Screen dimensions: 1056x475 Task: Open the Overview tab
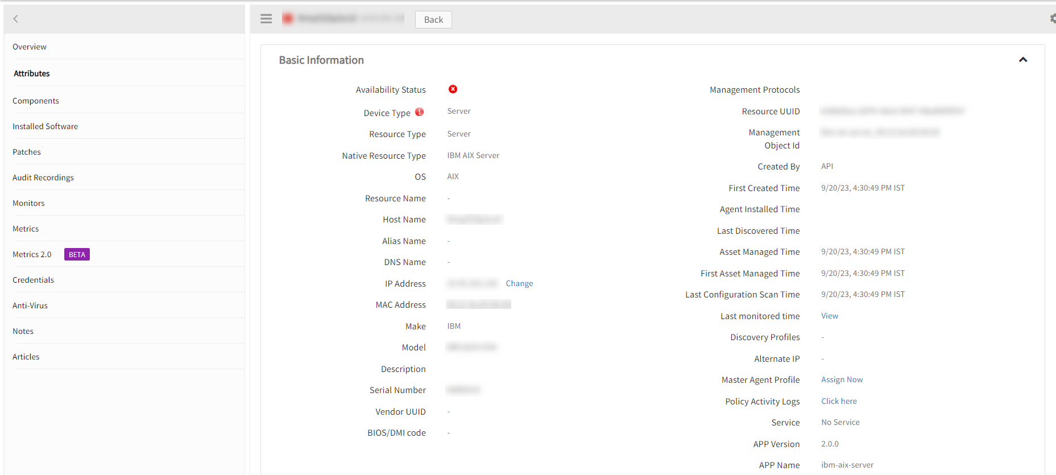[x=30, y=47]
